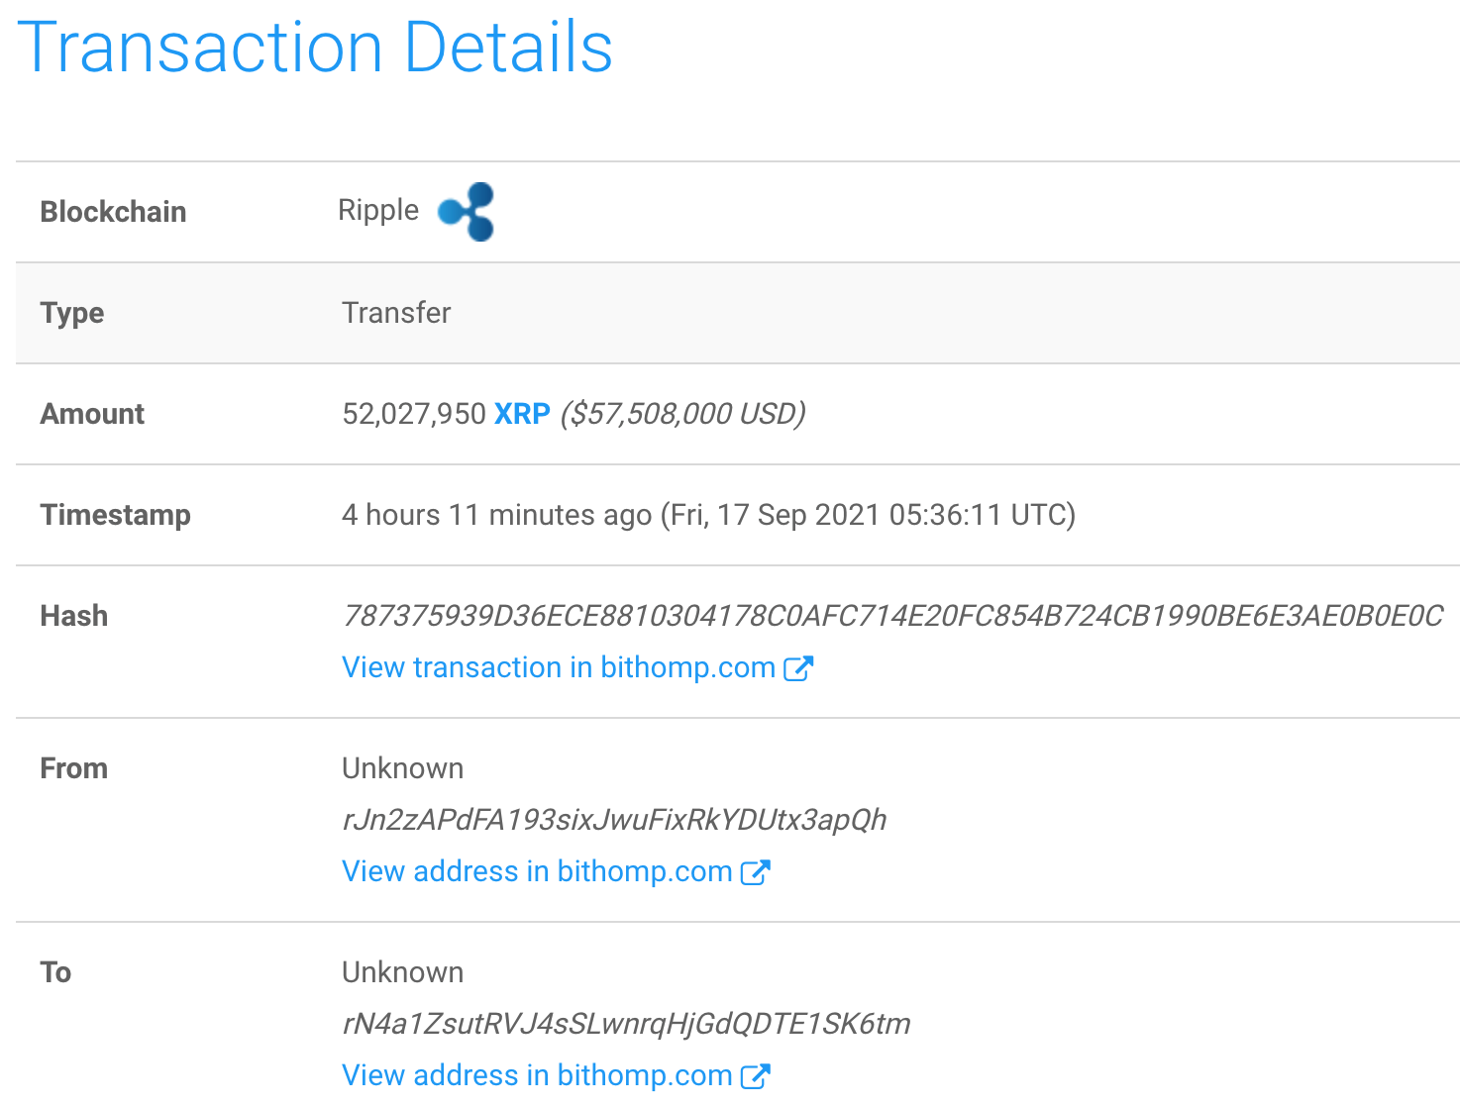Viewport: 1460px width, 1107px height.
Task: Click the Blockchain row label
Action: pos(113,211)
